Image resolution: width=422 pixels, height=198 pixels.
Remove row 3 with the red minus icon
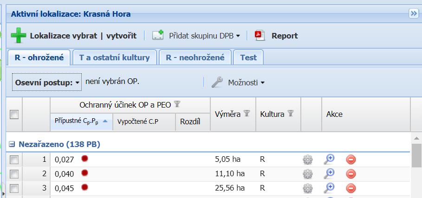pyautogui.click(x=351, y=188)
